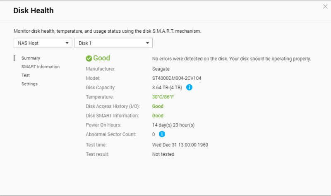Click the info icon beside Disk Capacity
331x196 pixels.
pyautogui.click(x=189, y=87)
